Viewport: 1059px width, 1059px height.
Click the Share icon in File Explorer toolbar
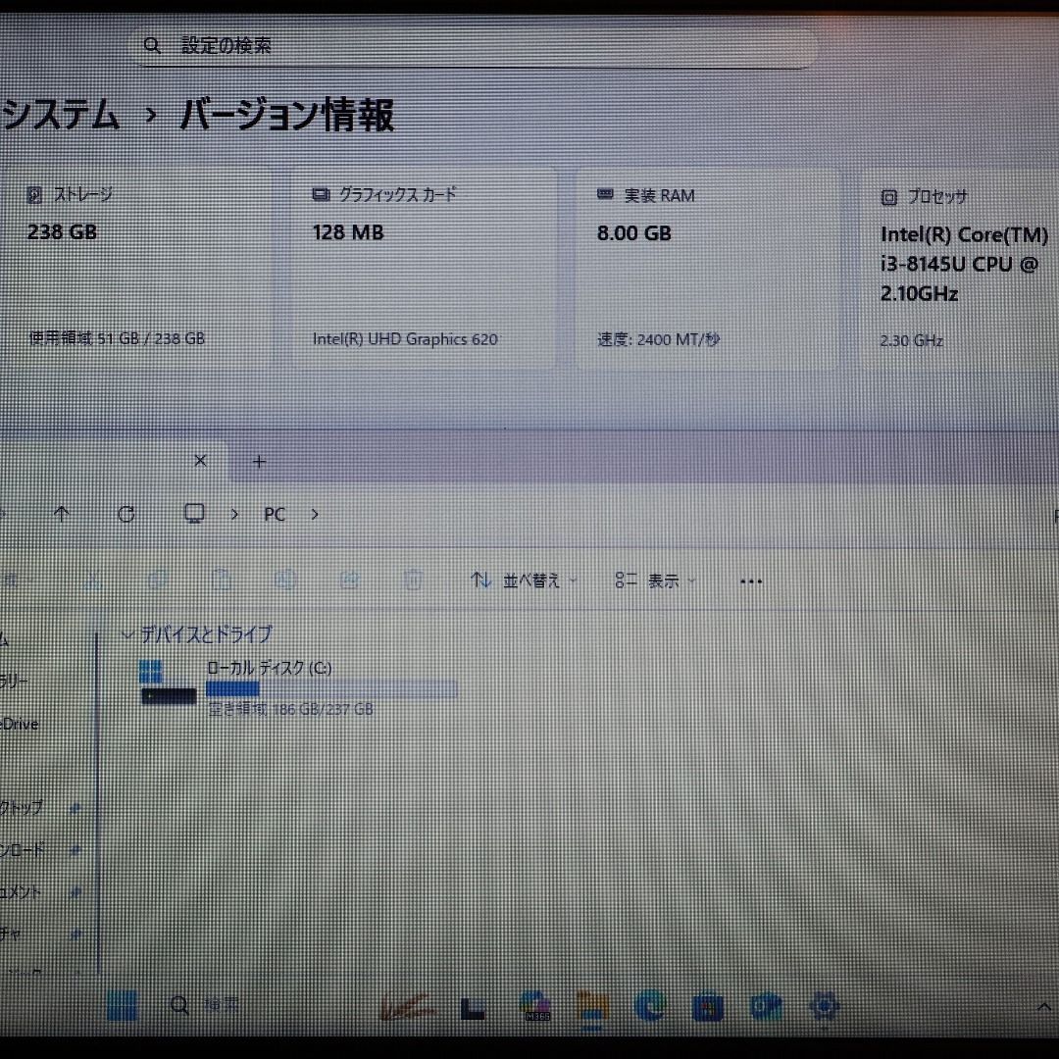pyautogui.click(x=350, y=580)
